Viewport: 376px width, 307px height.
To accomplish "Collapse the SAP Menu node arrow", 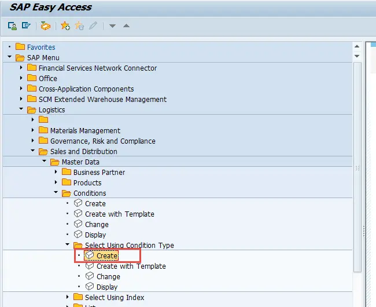I will click(10, 57).
